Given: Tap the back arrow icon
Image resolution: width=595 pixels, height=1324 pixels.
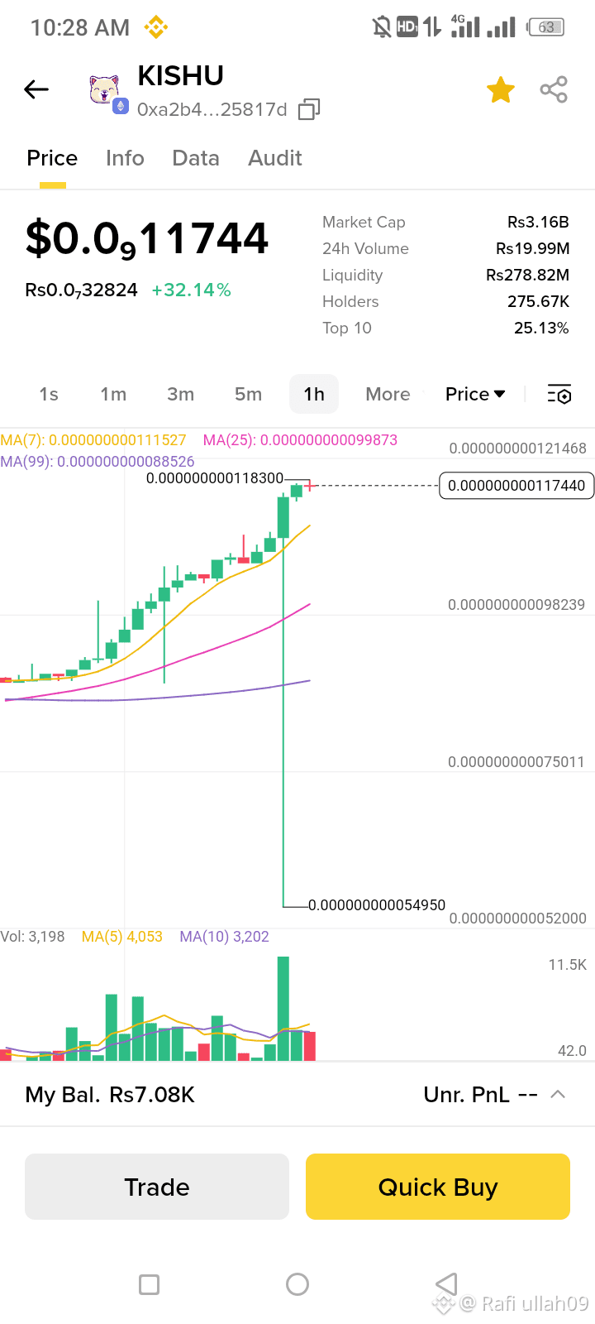Looking at the screenshot, I should pos(36,89).
